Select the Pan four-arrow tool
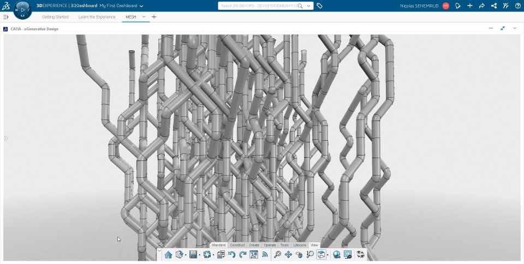The height and width of the screenshot is (264, 524). point(288,255)
